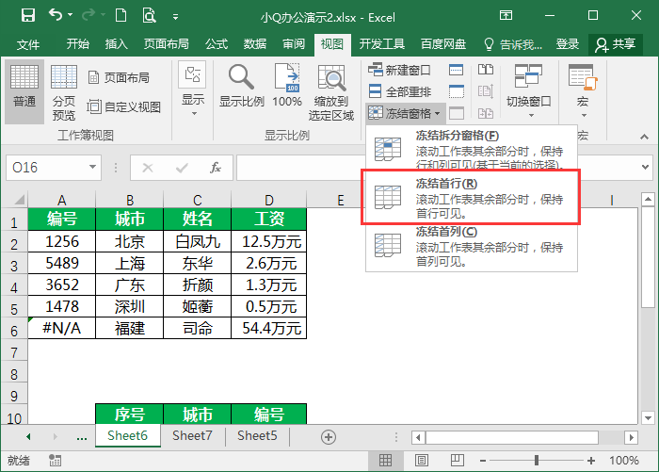The height and width of the screenshot is (472, 659).
Task: Switch to the 插入 tab
Action: tap(117, 43)
